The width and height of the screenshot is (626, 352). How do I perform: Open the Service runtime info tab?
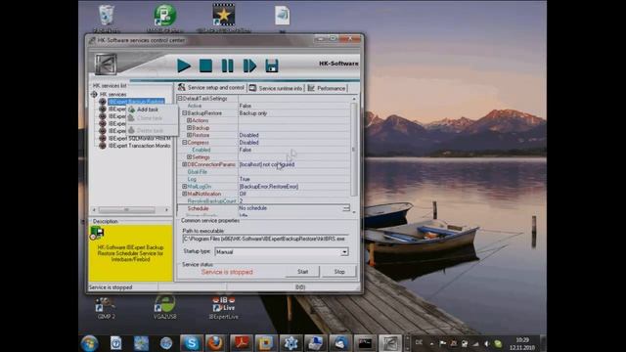pos(276,88)
